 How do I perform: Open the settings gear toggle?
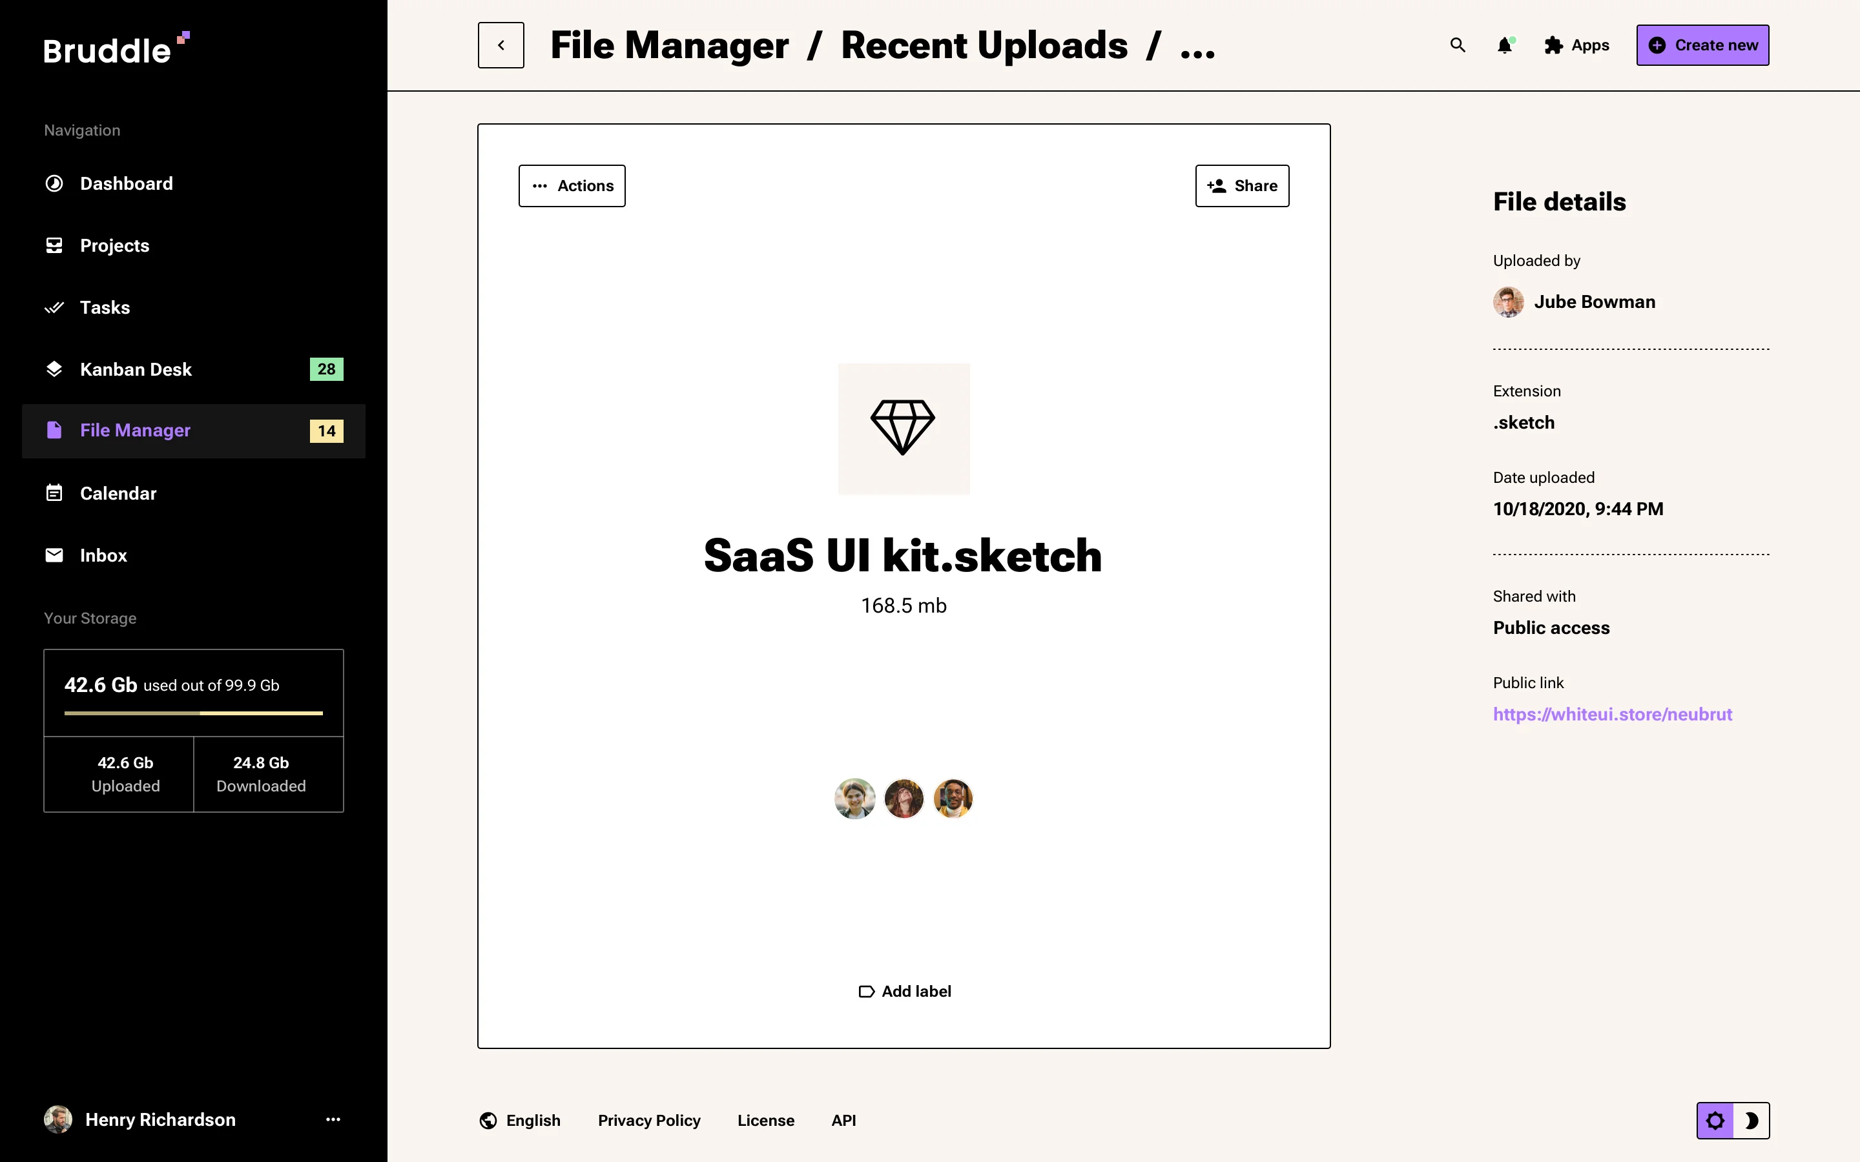(1716, 1120)
